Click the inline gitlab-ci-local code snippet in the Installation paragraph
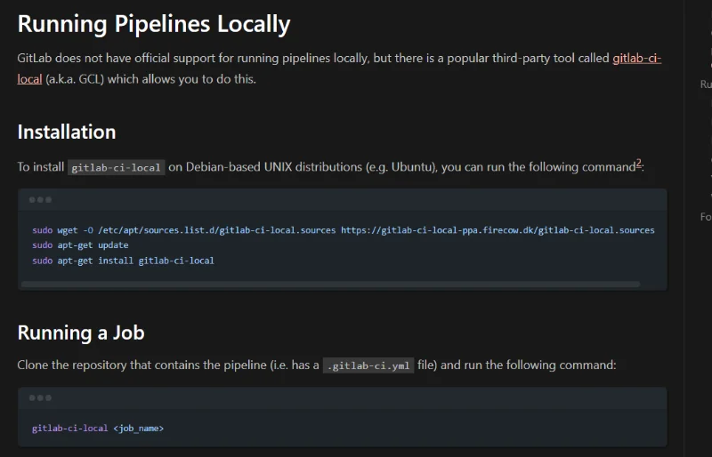 117,167
